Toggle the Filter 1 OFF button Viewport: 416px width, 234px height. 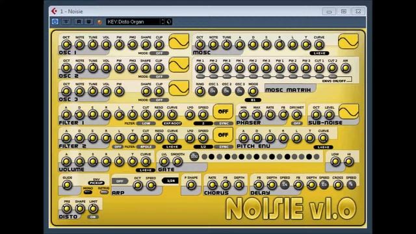pos(223,111)
